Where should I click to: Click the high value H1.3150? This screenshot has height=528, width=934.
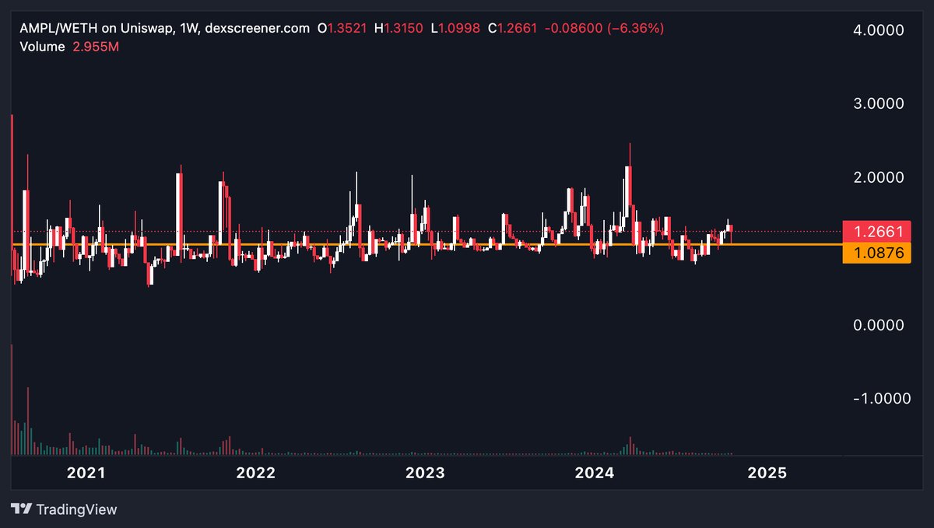click(x=399, y=29)
